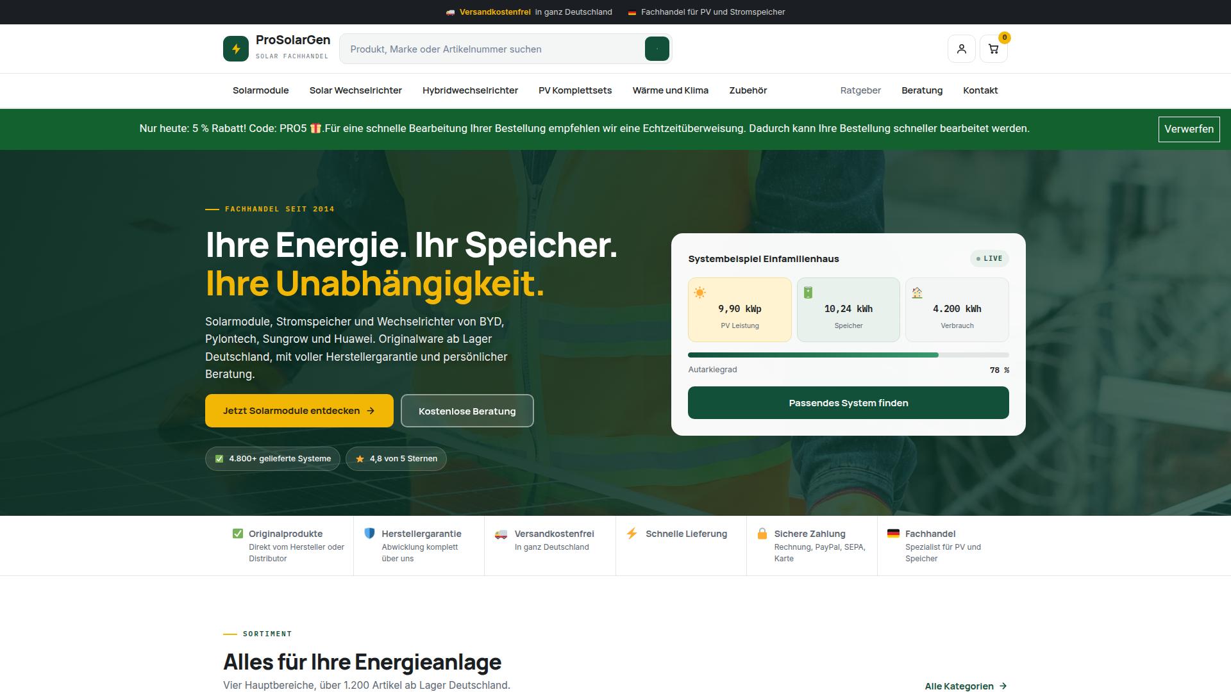1231x692 pixels.
Task: Click Kostenlose Beratung button
Action: click(467, 411)
